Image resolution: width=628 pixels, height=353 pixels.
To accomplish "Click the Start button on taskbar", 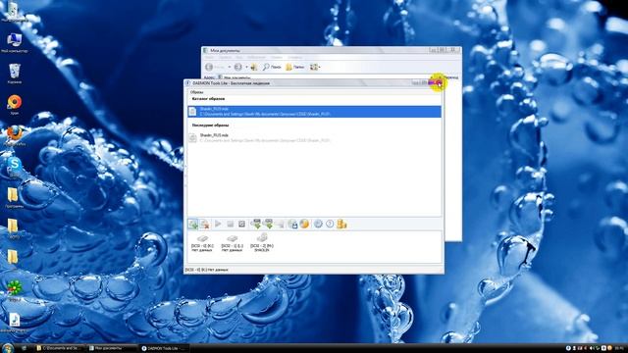I will pos(7,348).
